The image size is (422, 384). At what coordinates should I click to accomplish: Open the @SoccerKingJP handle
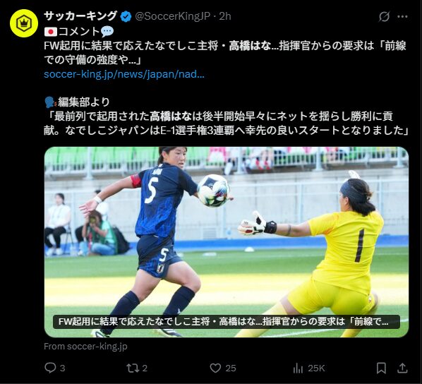pyautogui.click(x=172, y=16)
